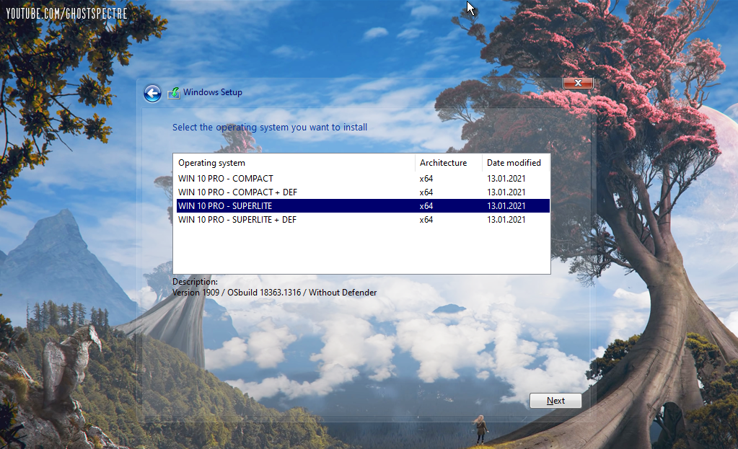Screen dimensions: 738x449
Task: Sort by the Date modified column header
Action: [x=516, y=163]
